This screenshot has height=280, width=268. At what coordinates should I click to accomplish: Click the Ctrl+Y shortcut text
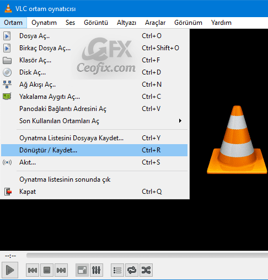point(151,138)
